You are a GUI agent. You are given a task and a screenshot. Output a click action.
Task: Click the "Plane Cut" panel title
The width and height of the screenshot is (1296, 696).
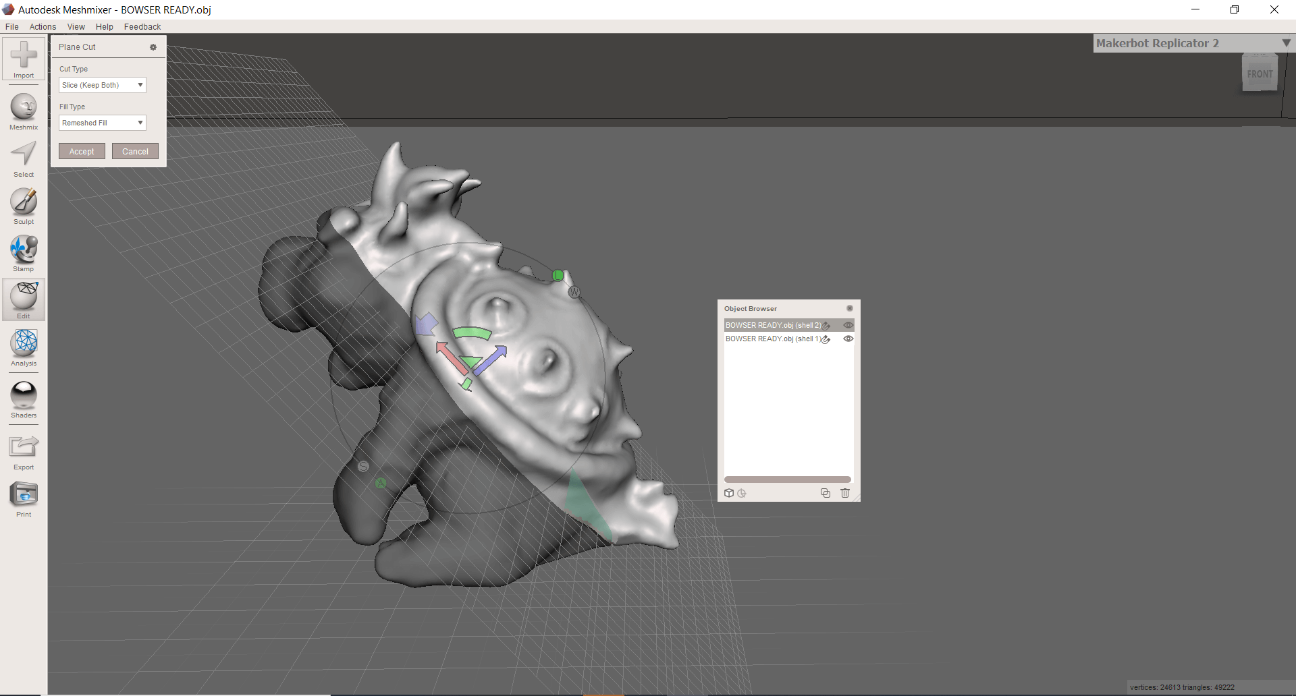click(x=77, y=47)
